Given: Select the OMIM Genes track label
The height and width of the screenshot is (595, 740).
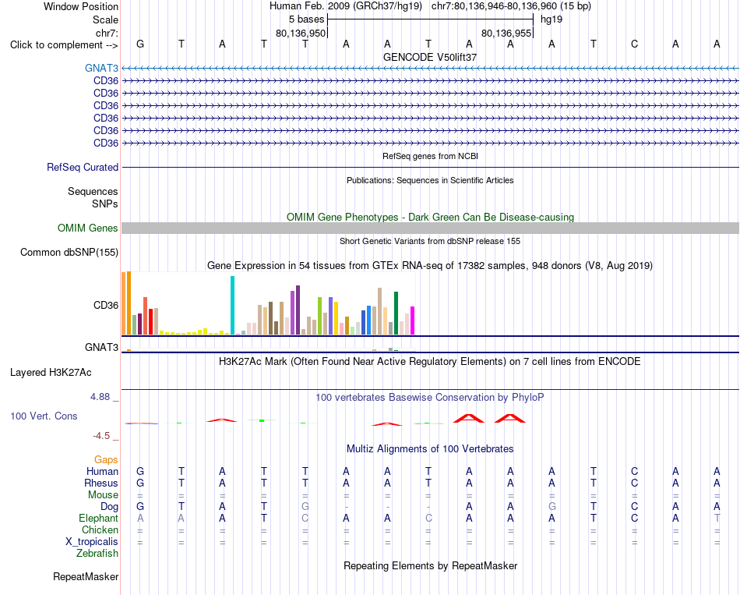Looking at the screenshot, I should (x=88, y=228).
